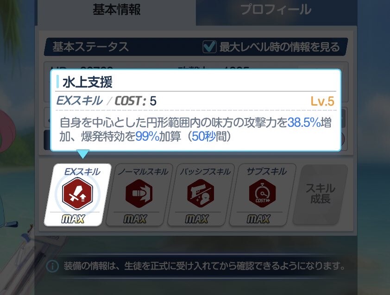Click the MAX label under パッシブスキル

pos(197,219)
